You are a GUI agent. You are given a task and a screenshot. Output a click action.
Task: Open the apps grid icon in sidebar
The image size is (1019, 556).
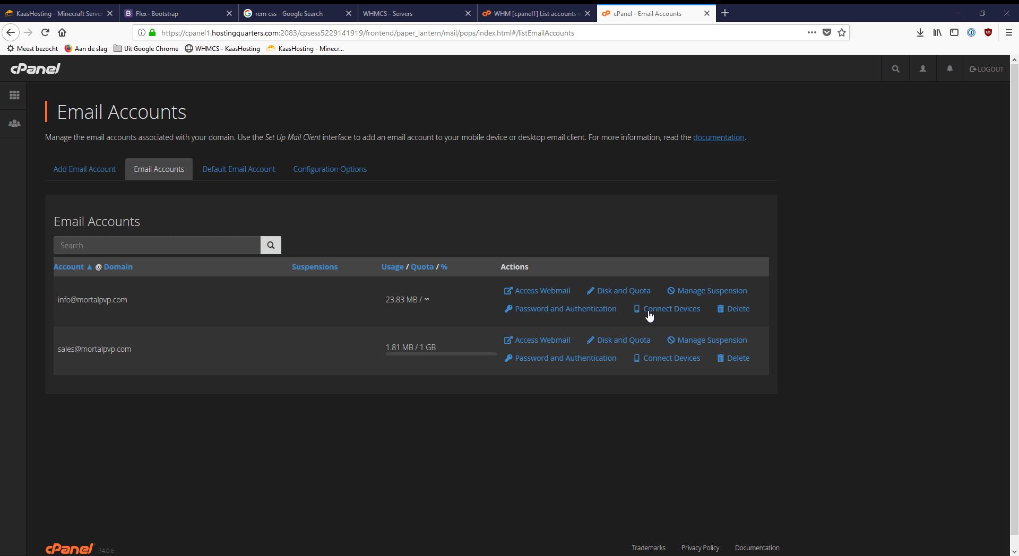click(x=14, y=95)
